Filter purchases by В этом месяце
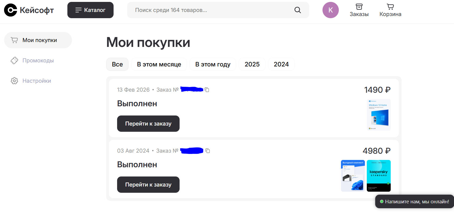454x212 pixels. pos(159,64)
